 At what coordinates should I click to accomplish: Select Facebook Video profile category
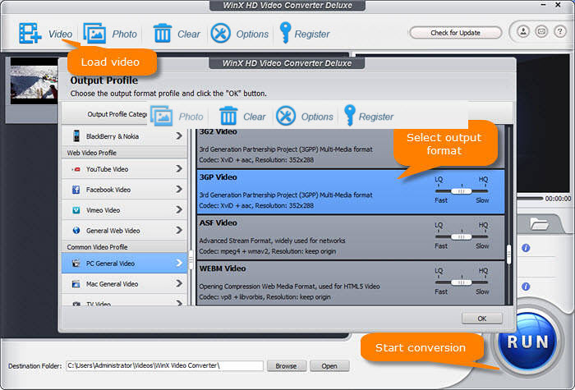click(x=124, y=190)
